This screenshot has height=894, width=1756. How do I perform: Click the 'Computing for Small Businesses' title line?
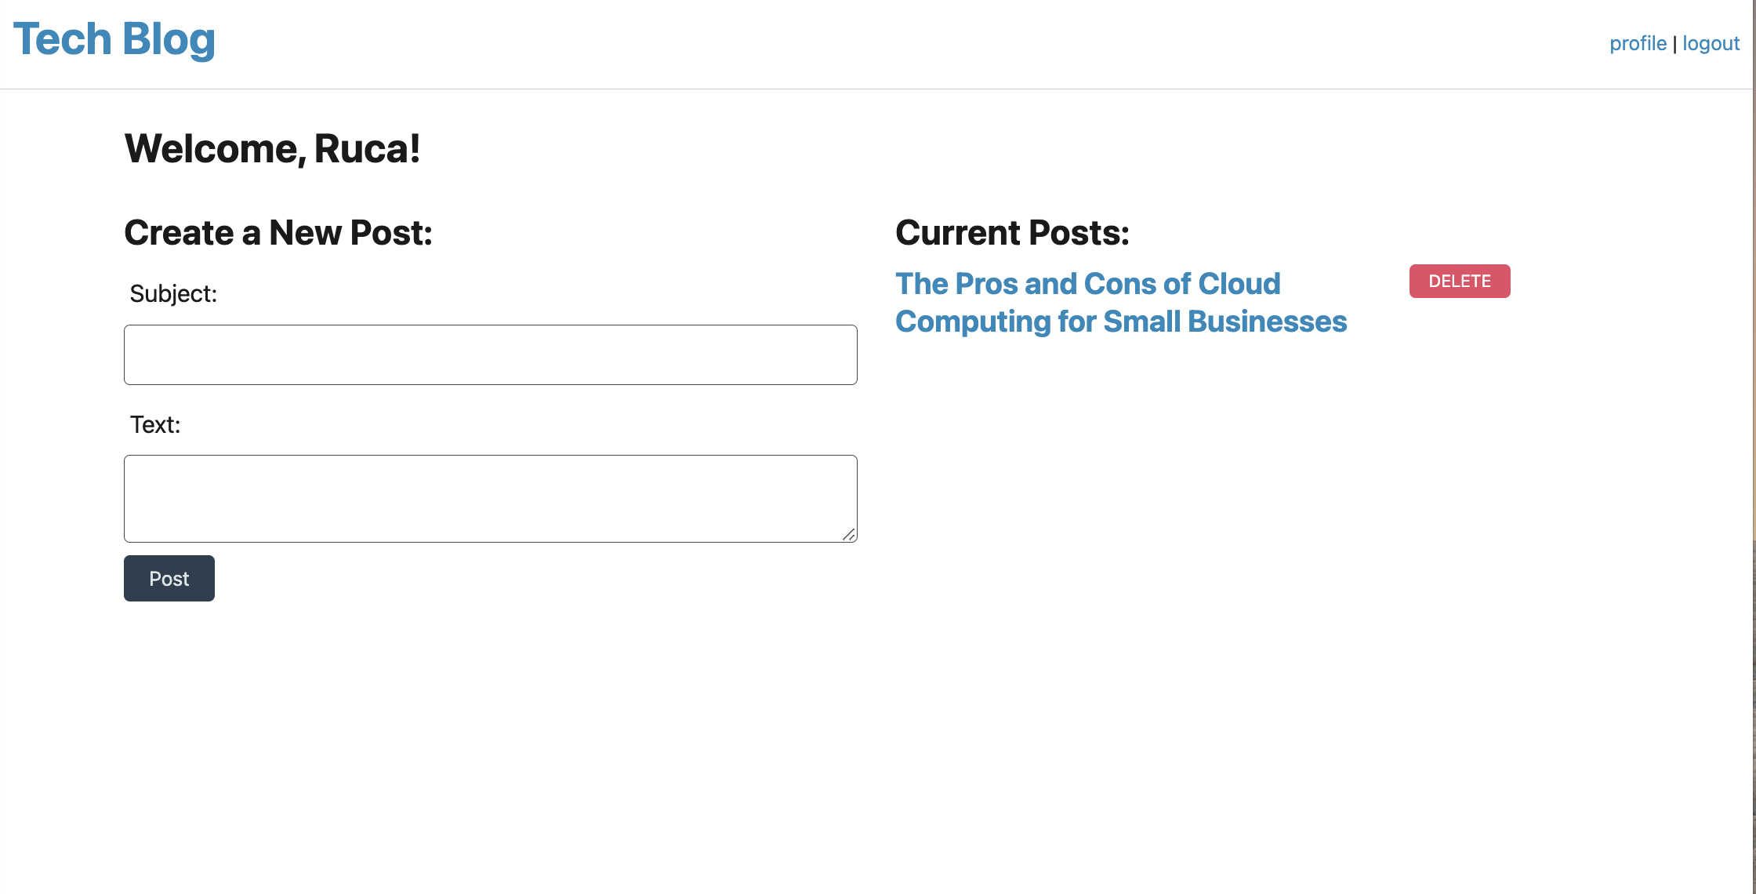point(1121,322)
